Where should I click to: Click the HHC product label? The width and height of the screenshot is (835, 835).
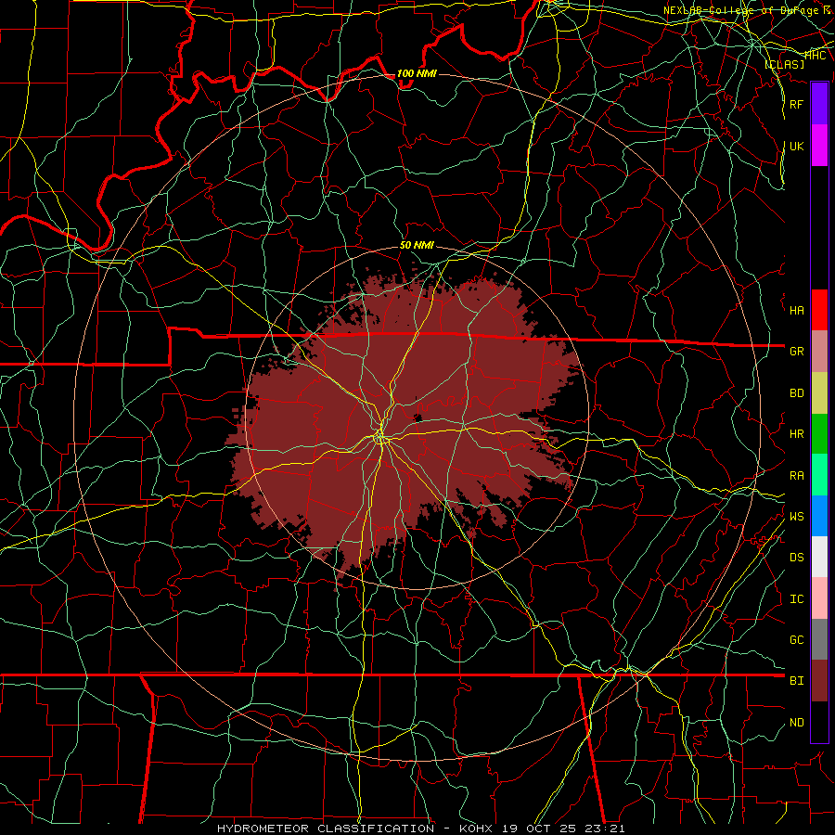point(815,55)
